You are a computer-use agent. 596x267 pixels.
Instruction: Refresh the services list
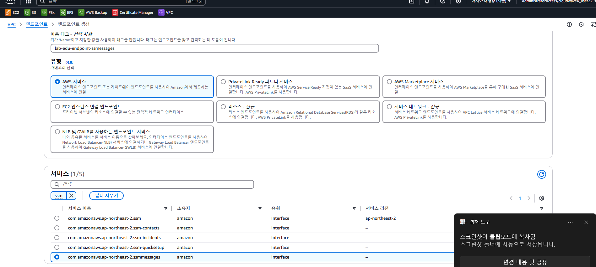(542, 174)
